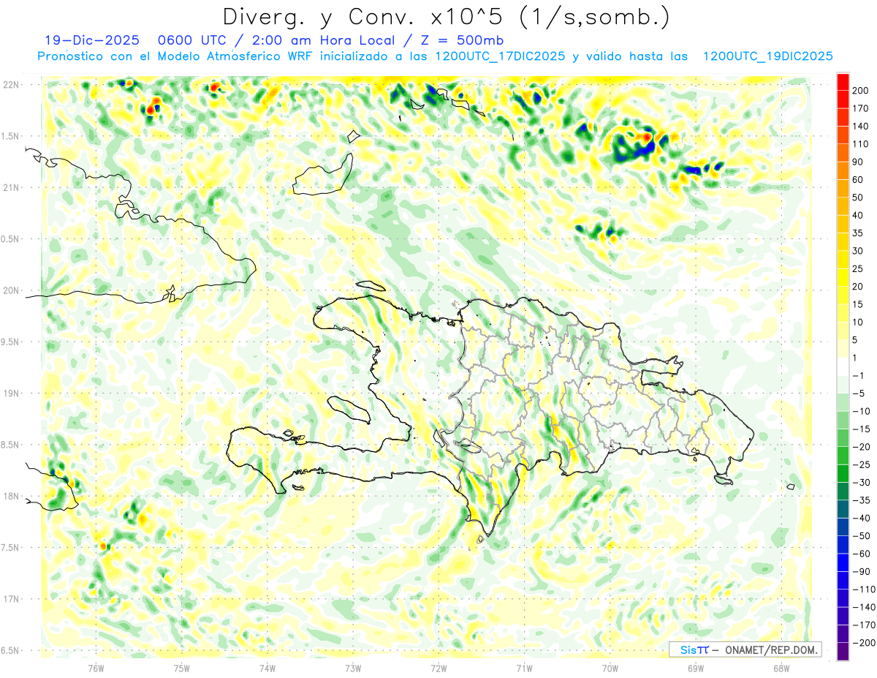This screenshot has width=877, height=678.
Task: Pick the '73W' longitude label
Action: (x=353, y=668)
